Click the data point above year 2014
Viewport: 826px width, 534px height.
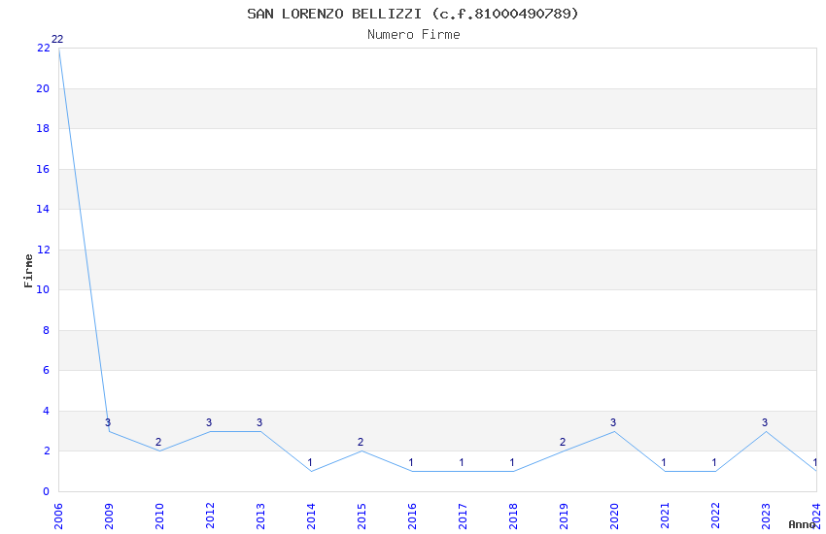point(311,471)
